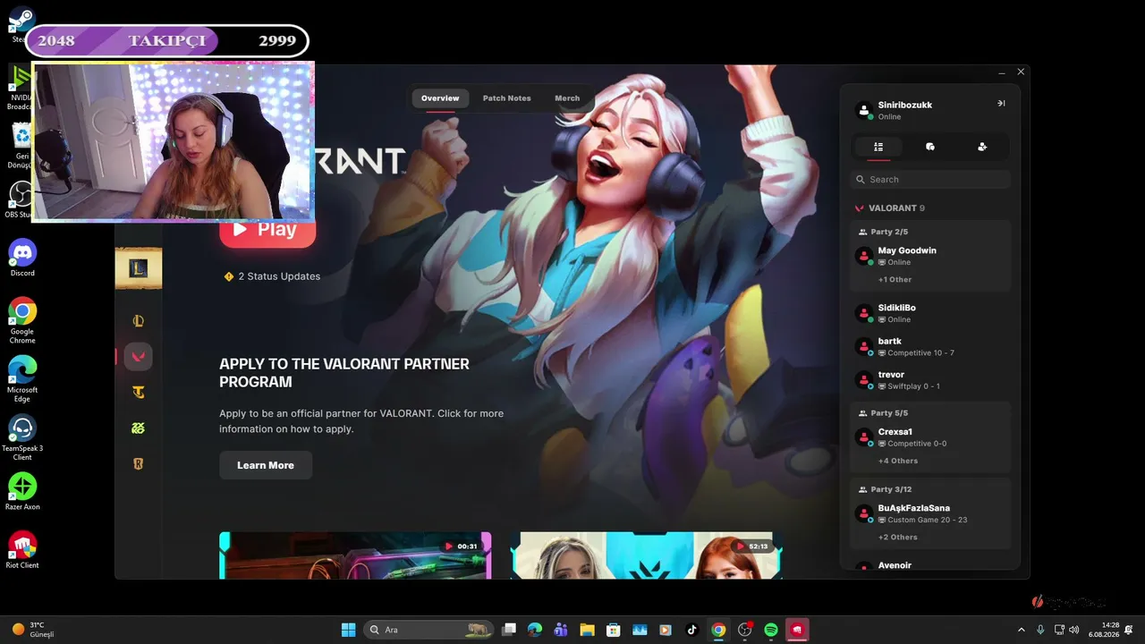
Task: Click the microphone tray icon
Action: point(1040,630)
